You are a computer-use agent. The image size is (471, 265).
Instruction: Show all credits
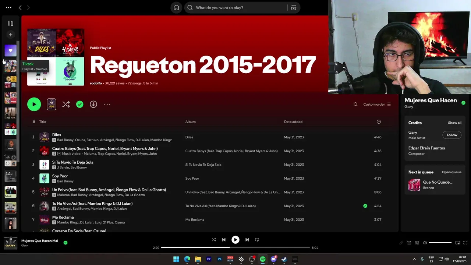(454, 123)
